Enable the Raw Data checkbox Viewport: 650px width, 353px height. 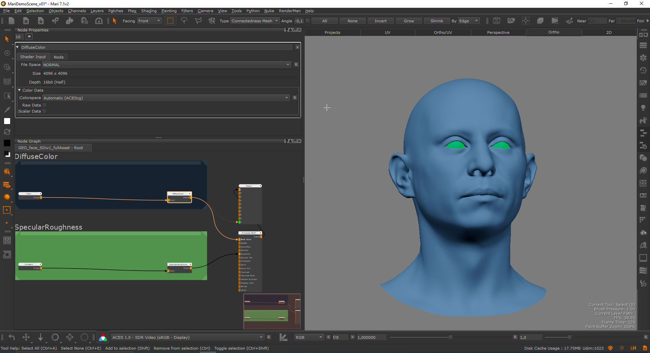tap(44, 105)
